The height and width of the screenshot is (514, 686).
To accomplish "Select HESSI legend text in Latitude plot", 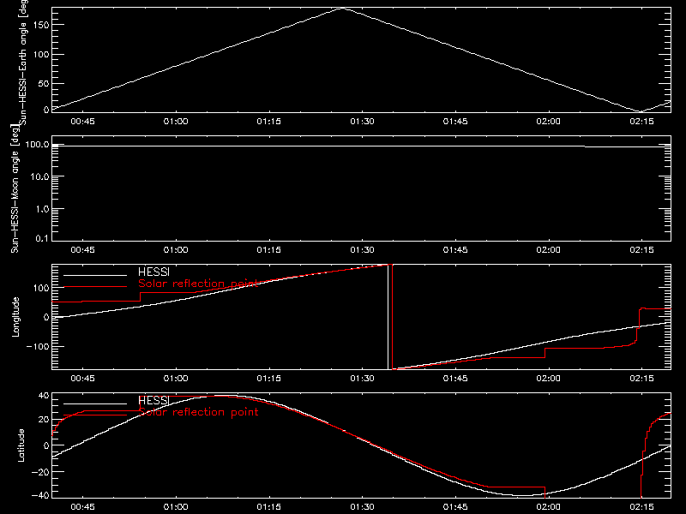I will (x=153, y=400).
